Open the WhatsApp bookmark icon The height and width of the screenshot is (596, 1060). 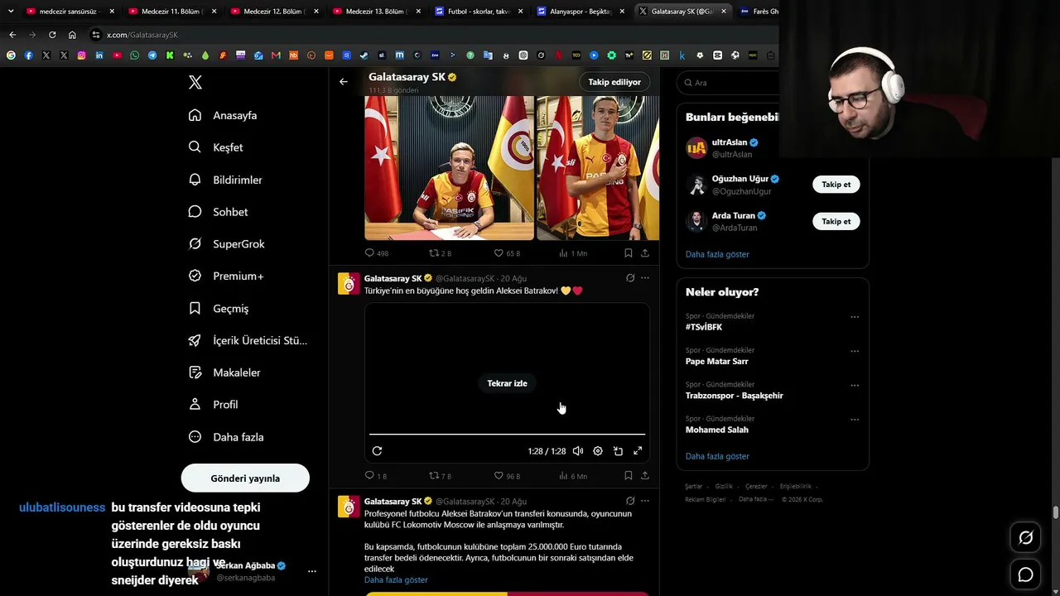point(135,55)
